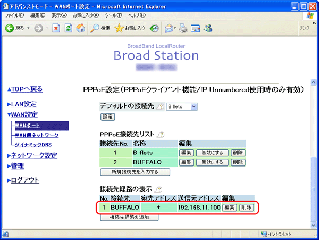319x240 pixels.
Task: Expand the LAN設定 tree section
Action: [9, 104]
